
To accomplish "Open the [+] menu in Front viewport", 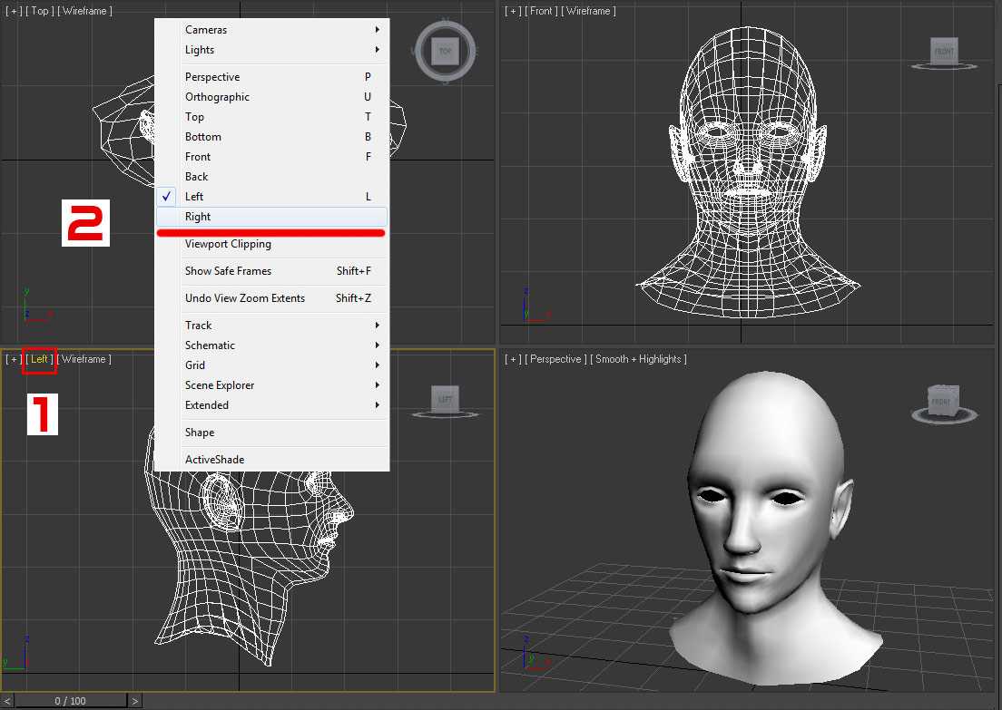I will click(x=513, y=11).
